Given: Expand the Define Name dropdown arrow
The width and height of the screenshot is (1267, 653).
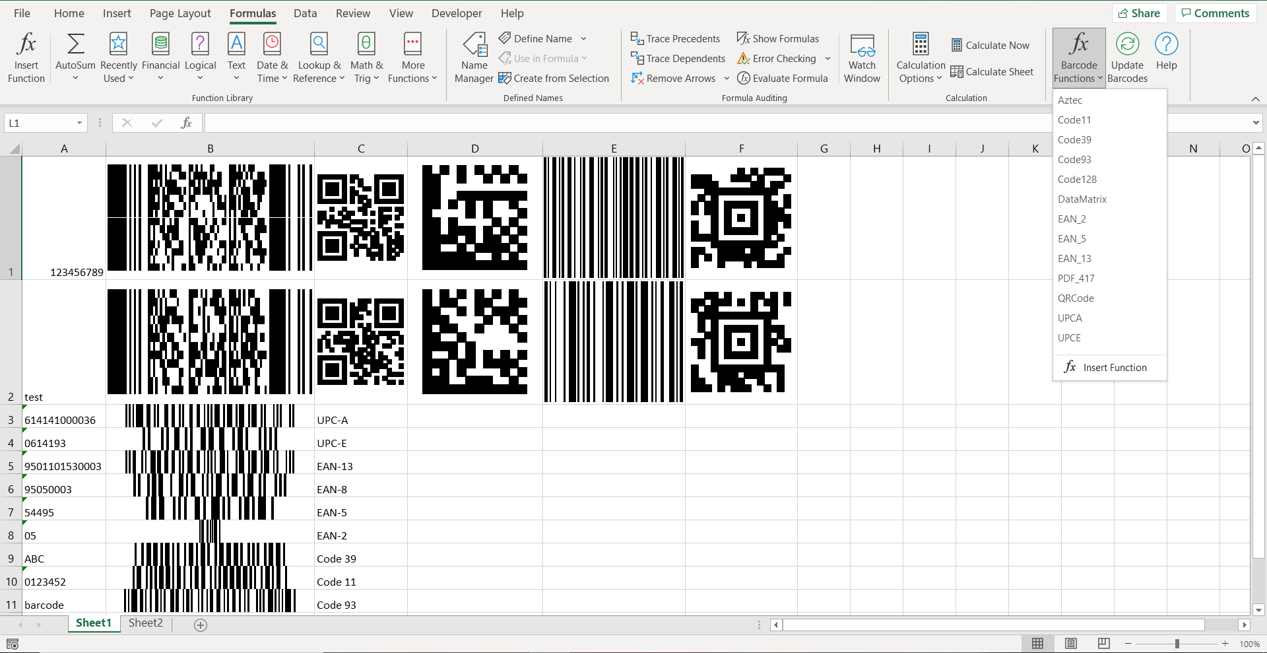Looking at the screenshot, I should click(583, 38).
